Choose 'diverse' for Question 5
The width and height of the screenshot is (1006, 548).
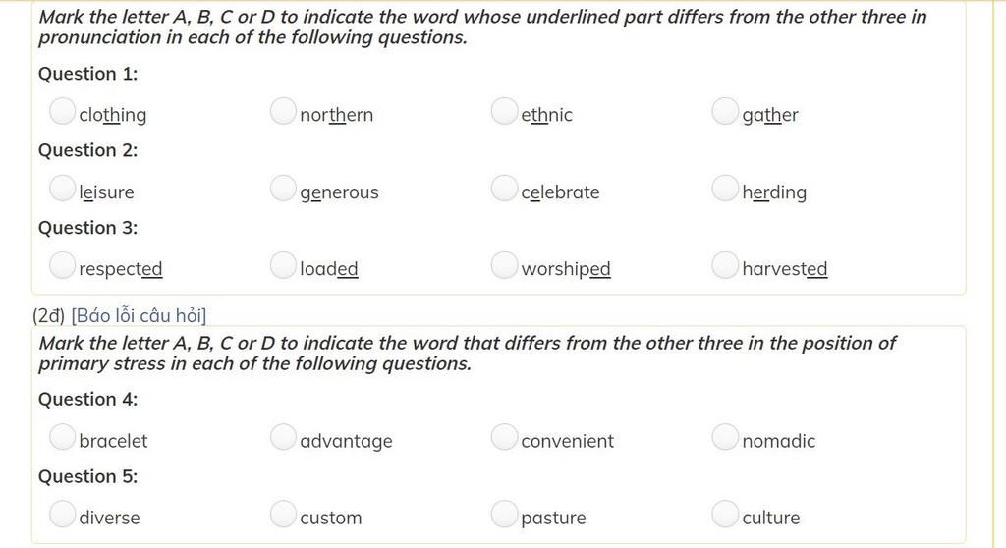[x=62, y=514]
